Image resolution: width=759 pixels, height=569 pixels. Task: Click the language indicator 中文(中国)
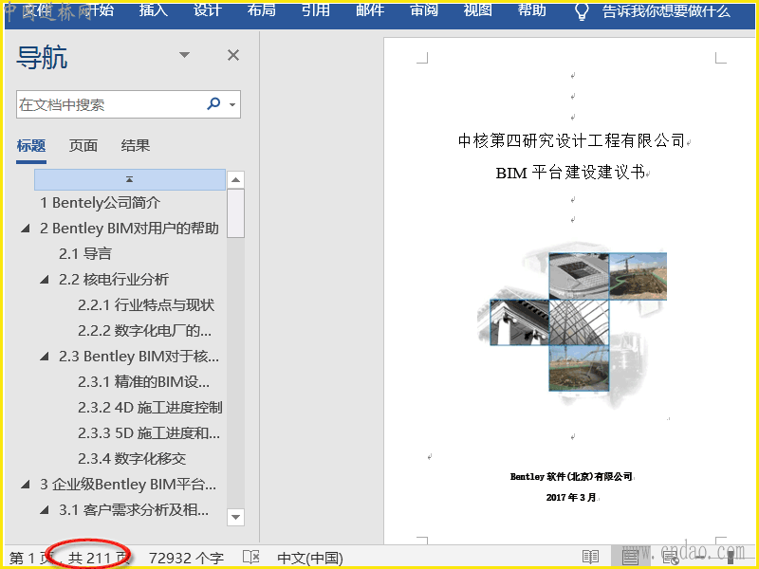[x=310, y=558]
